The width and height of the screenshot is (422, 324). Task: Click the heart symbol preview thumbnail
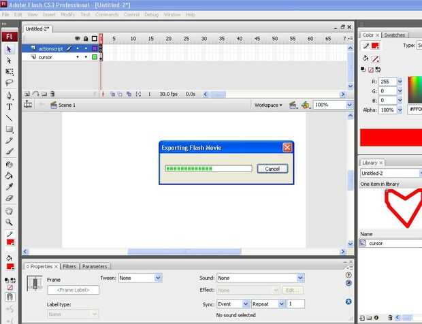tap(404, 208)
